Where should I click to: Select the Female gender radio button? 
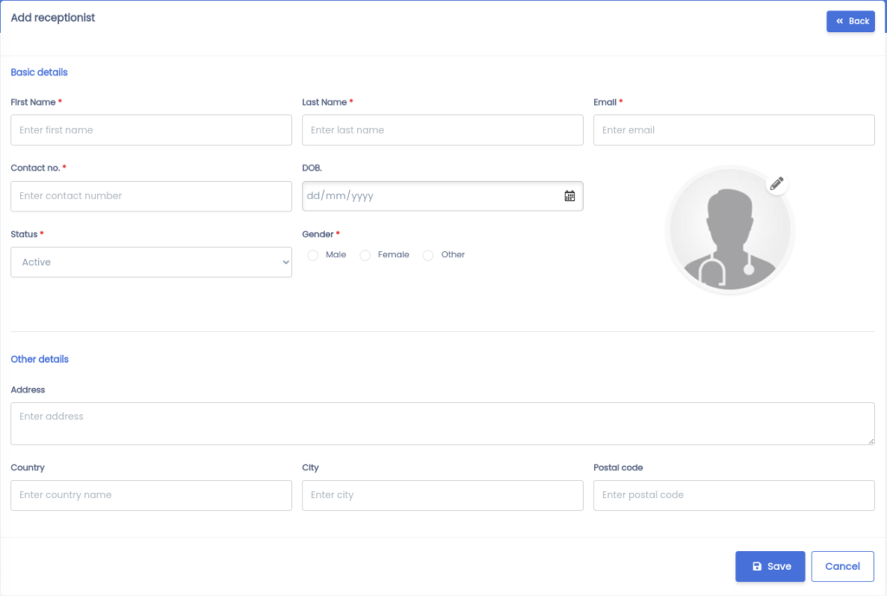point(366,255)
